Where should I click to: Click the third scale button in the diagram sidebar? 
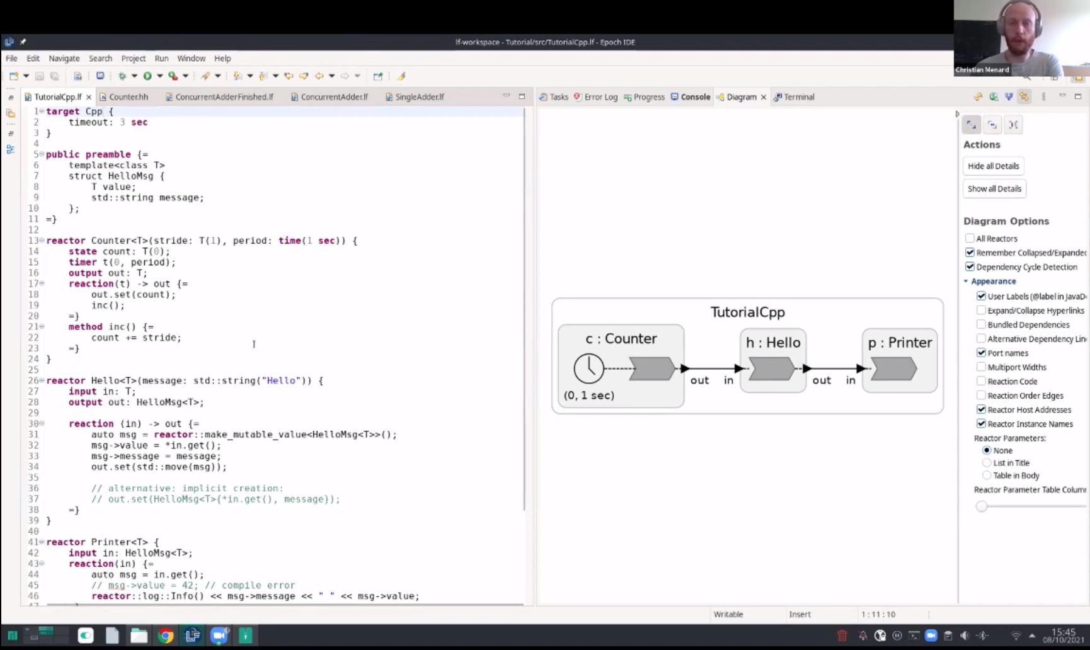(1013, 125)
